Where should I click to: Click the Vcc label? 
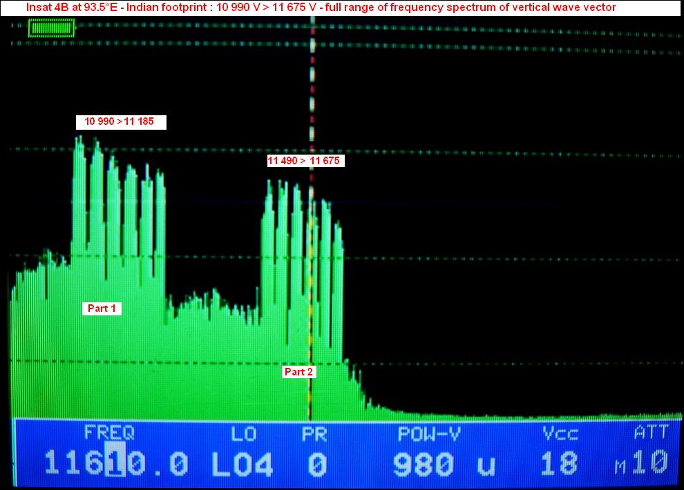[x=560, y=433]
